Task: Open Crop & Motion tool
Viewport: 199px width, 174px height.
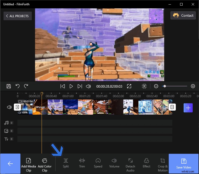Action: pyautogui.click(x=163, y=165)
